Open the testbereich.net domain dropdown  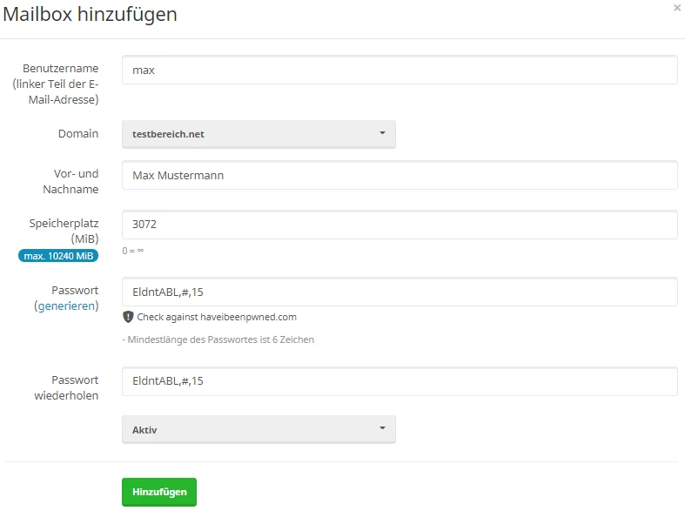point(258,134)
